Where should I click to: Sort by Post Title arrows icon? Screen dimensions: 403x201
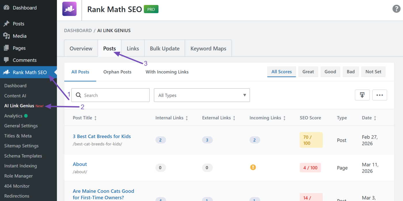pos(95,118)
